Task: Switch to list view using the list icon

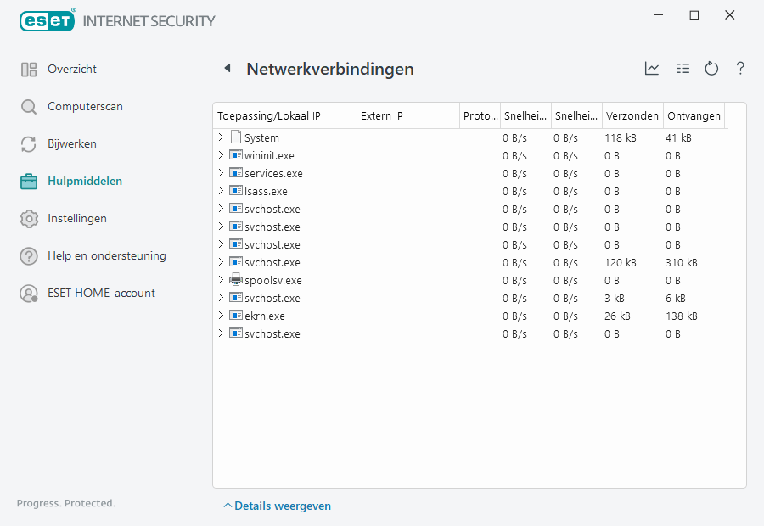Action: coord(683,69)
